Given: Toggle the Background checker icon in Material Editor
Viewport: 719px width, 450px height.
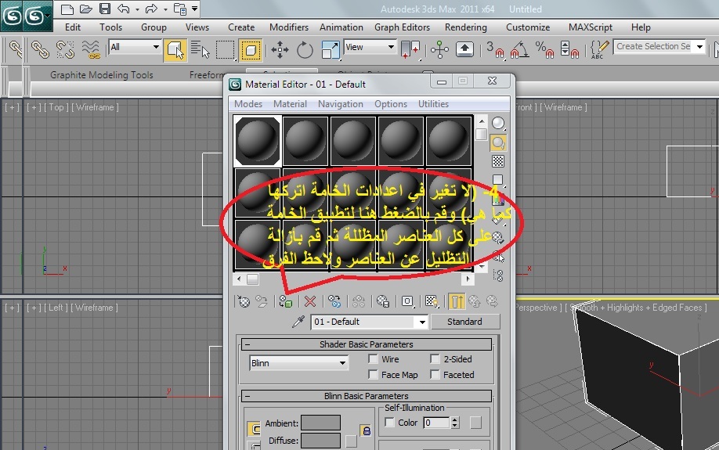Looking at the screenshot, I should click(498, 161).
